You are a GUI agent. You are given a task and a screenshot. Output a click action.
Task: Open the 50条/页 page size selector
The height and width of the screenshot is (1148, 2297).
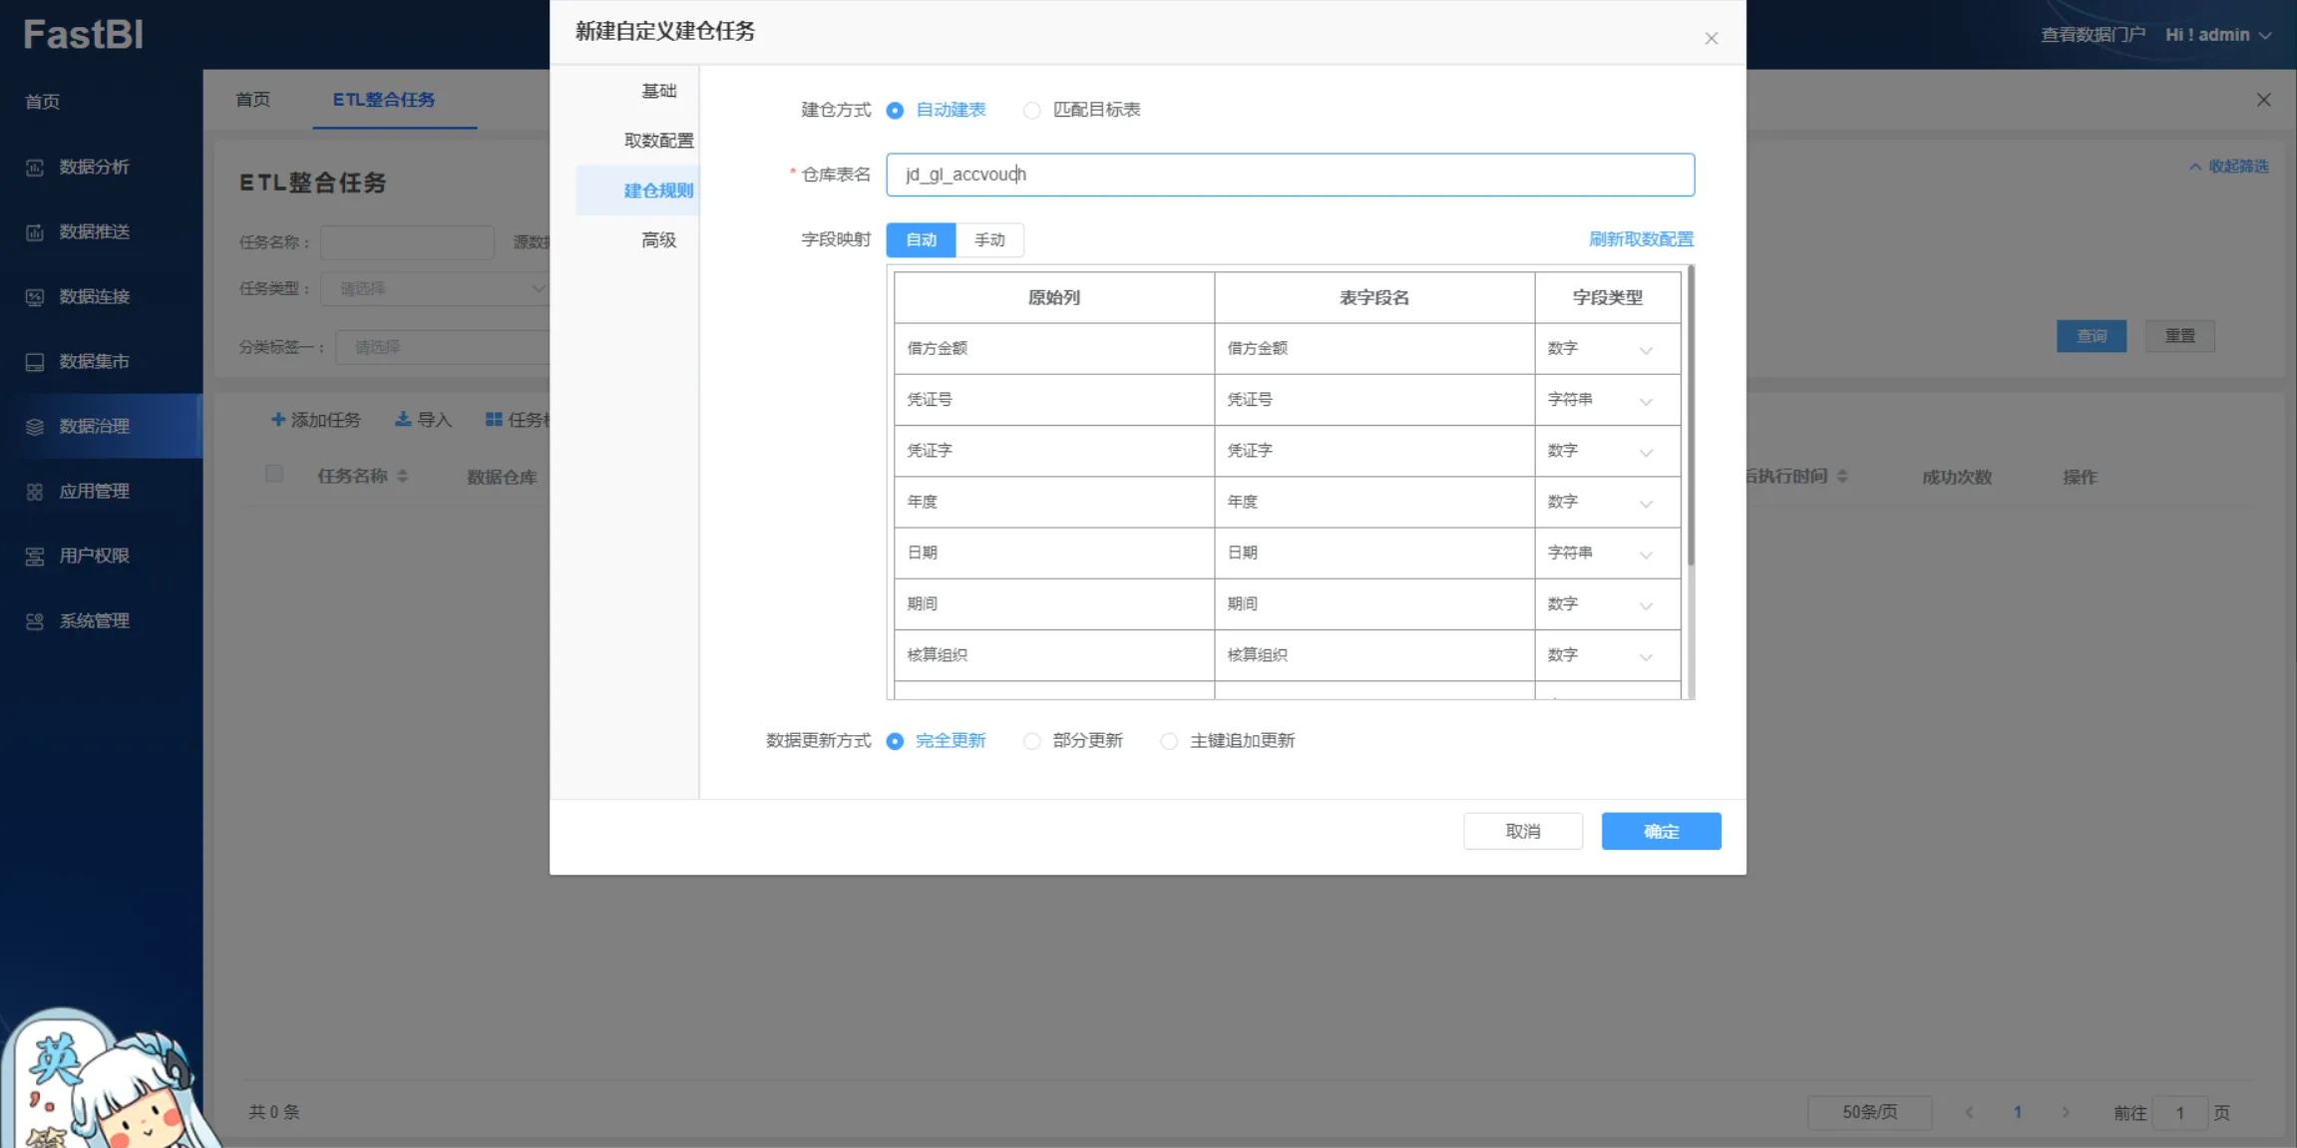(1869, 1112)
